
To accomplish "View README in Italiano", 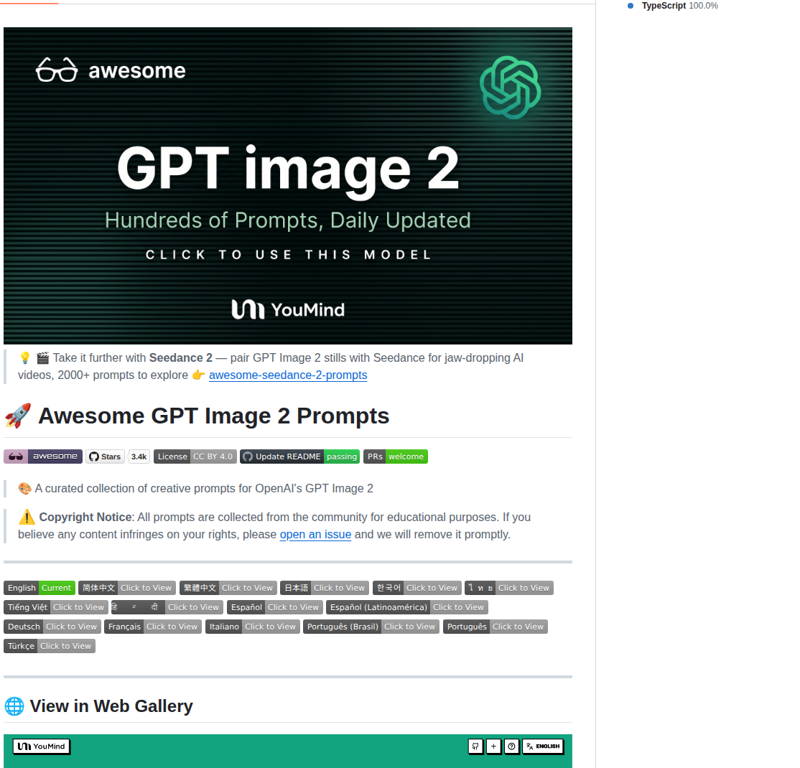I will [x=253, y=627].
